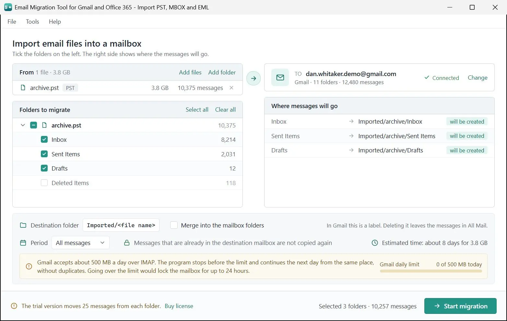The image size is (507, 321).
Task: Click the arrow in the Inbox mapping row
Action: tap(351, 121)
